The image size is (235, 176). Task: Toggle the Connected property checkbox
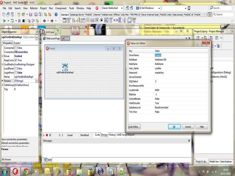(x=16, y=48)
